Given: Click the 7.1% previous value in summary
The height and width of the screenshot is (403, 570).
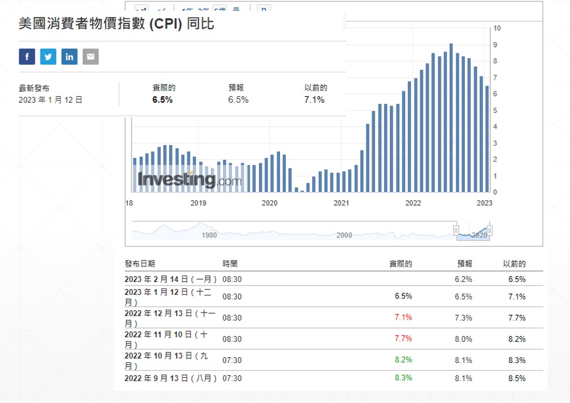Looking at the screenshot, I should [x=315, y=100].
